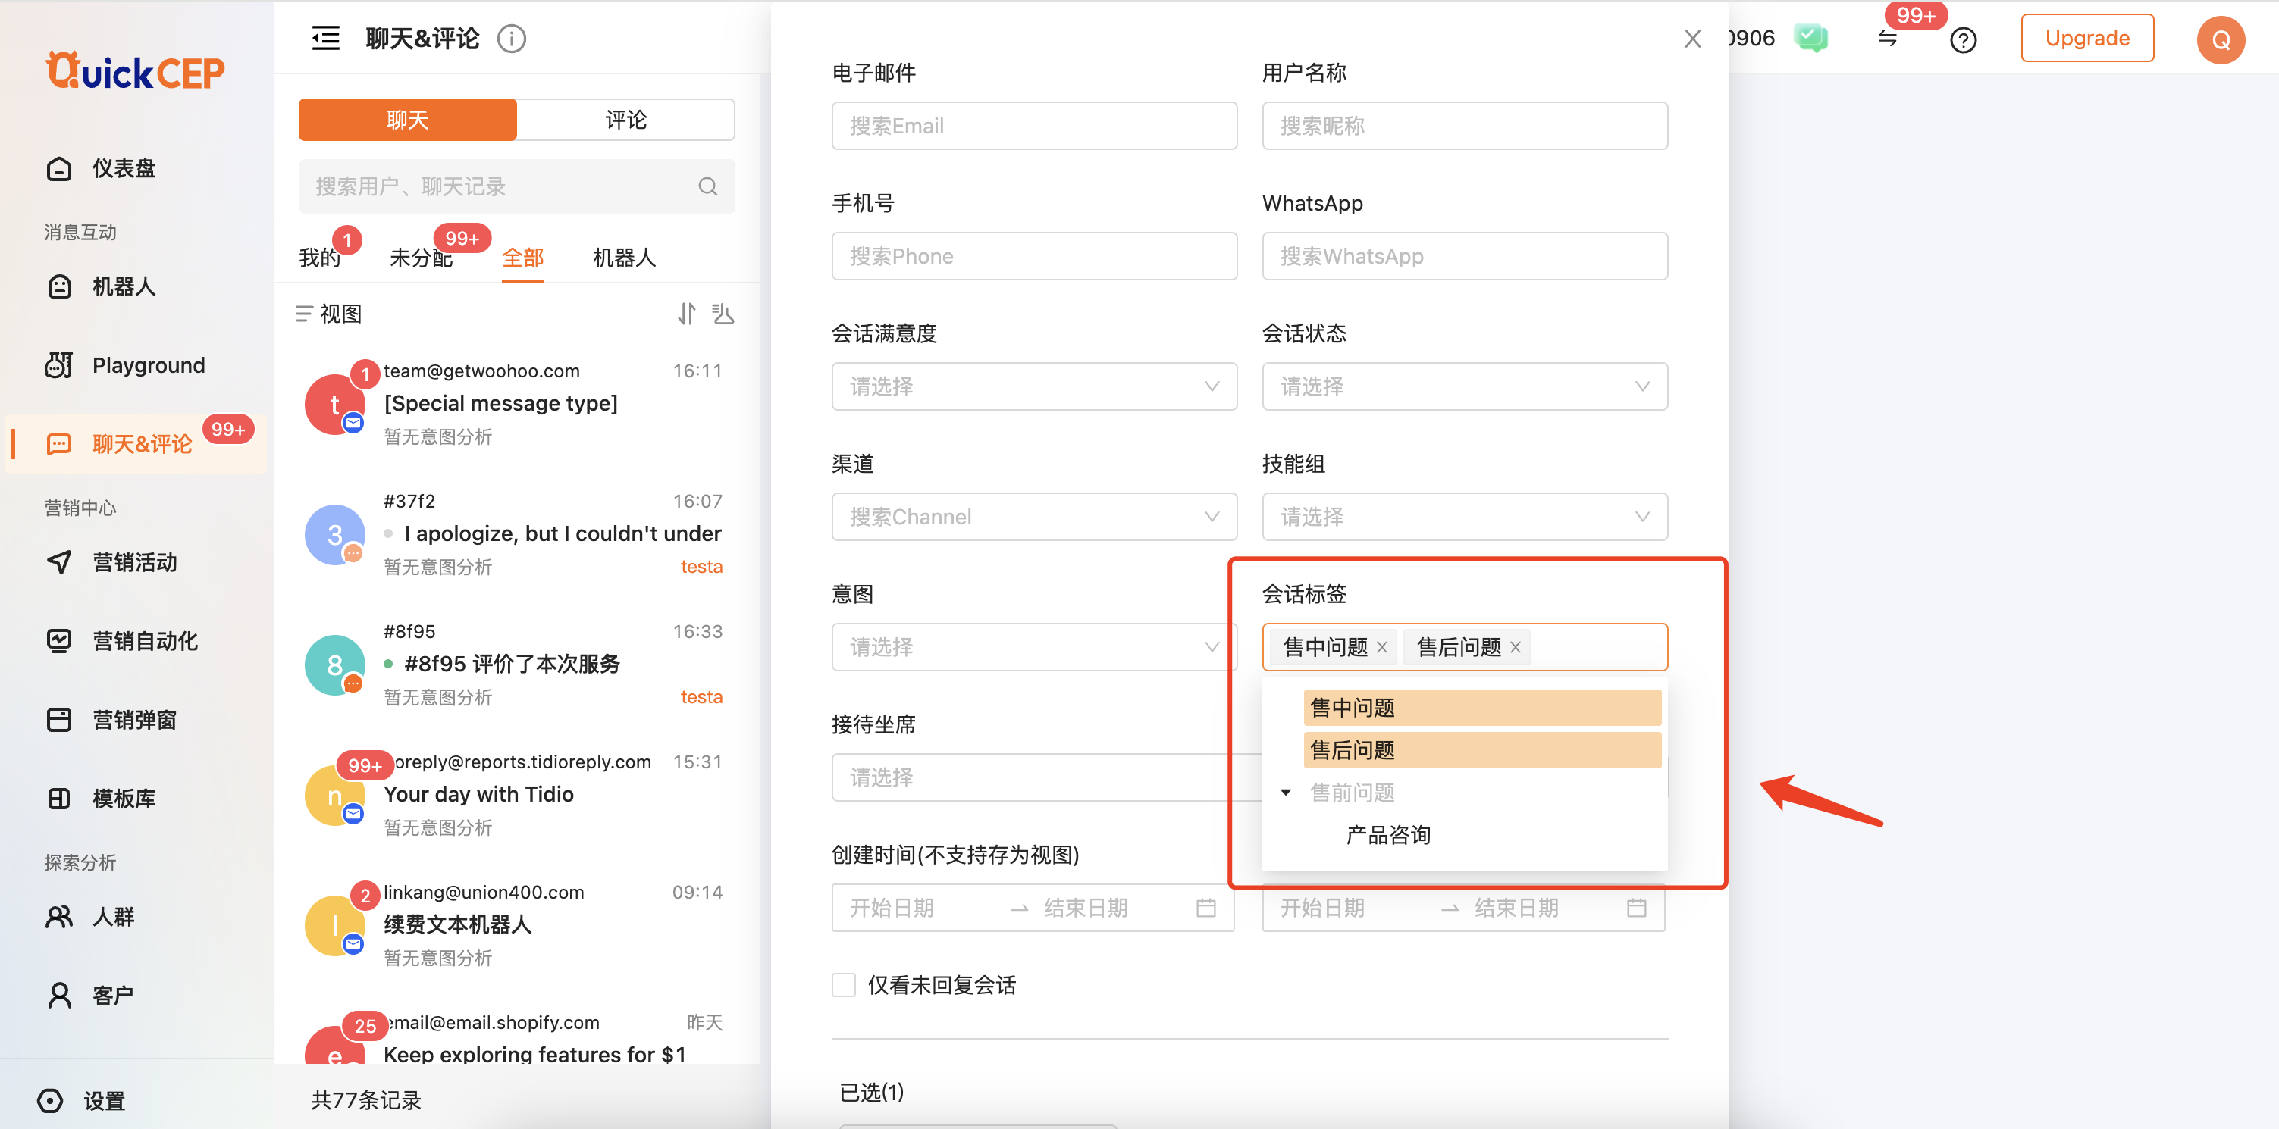Expand the 技能组 dropdown
The width and height of the screenshot is (2279, 1129).
[1463, 516]
